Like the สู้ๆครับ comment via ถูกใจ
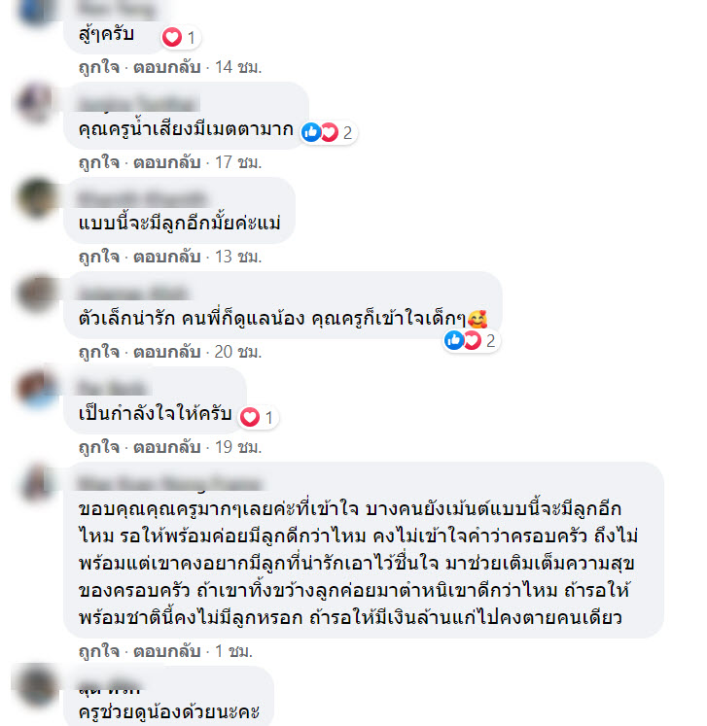The width and height of the screenshot is (707, 726). click(x=99, y=68)
